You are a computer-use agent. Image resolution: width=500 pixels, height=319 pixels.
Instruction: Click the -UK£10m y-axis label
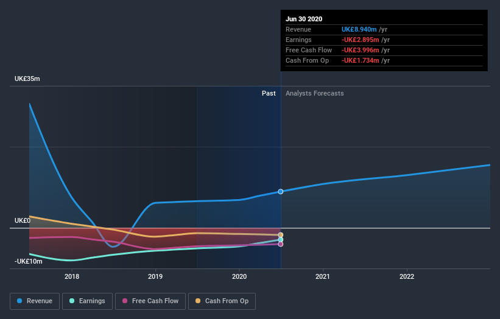tap(29, 261)
